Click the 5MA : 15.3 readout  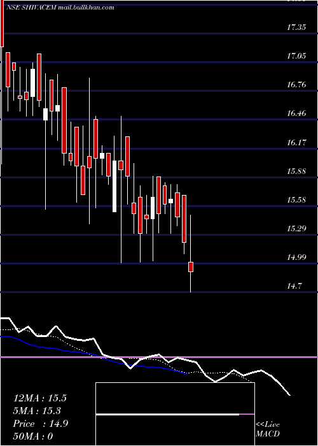37,411
